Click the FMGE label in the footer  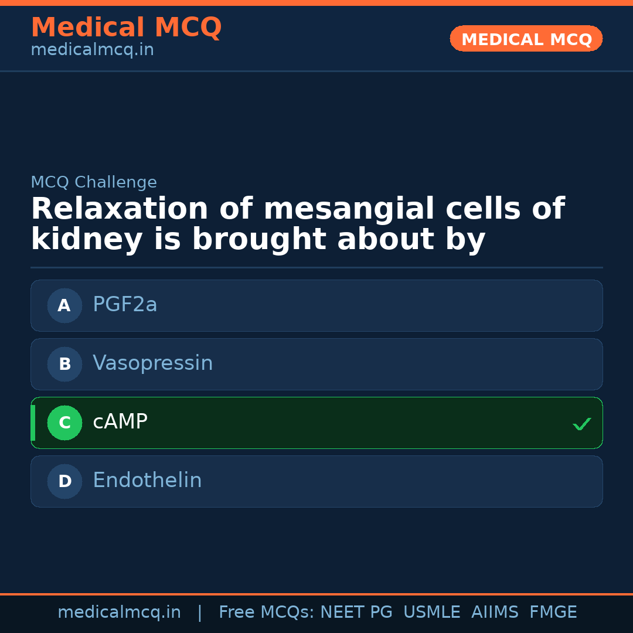point(553,612)
